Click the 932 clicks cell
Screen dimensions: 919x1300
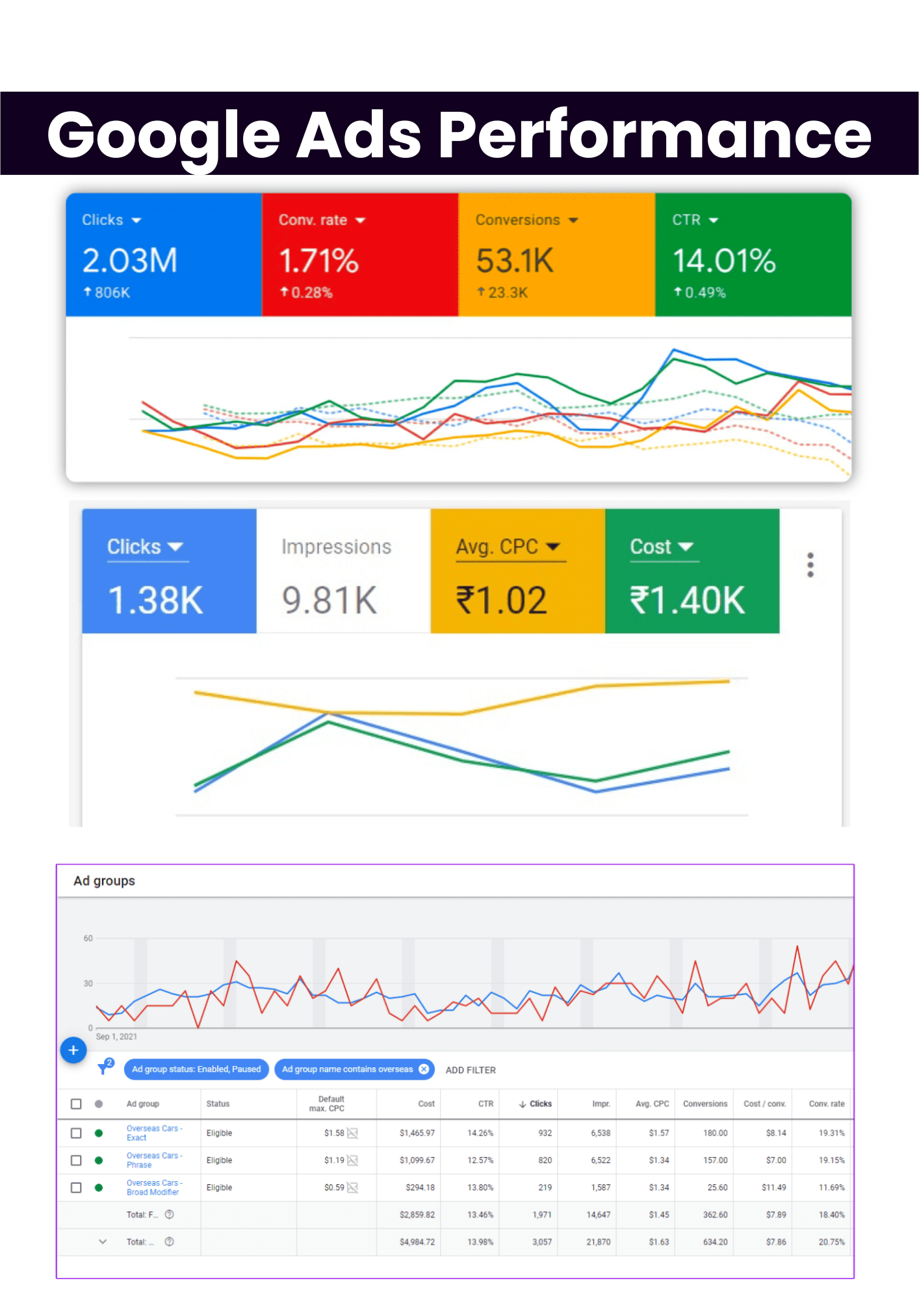coord(545,1133)
